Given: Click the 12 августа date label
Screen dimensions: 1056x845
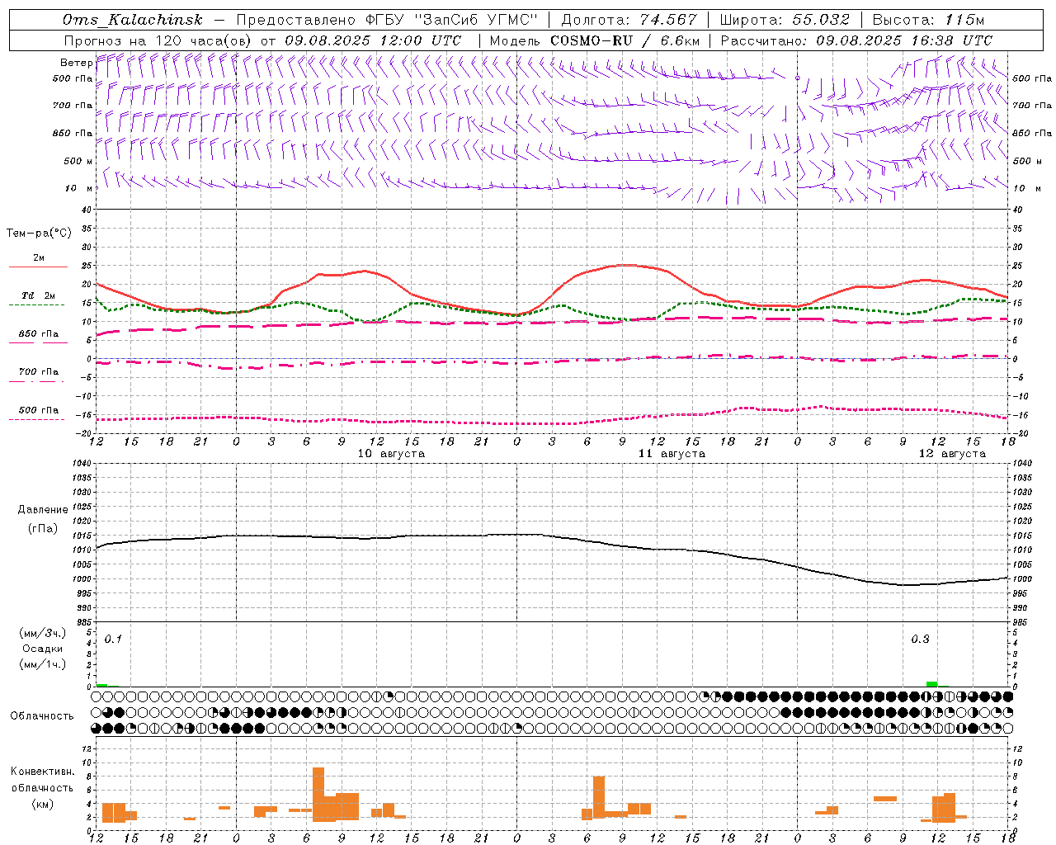Looking at the screenshot, I should coord(952,454).
